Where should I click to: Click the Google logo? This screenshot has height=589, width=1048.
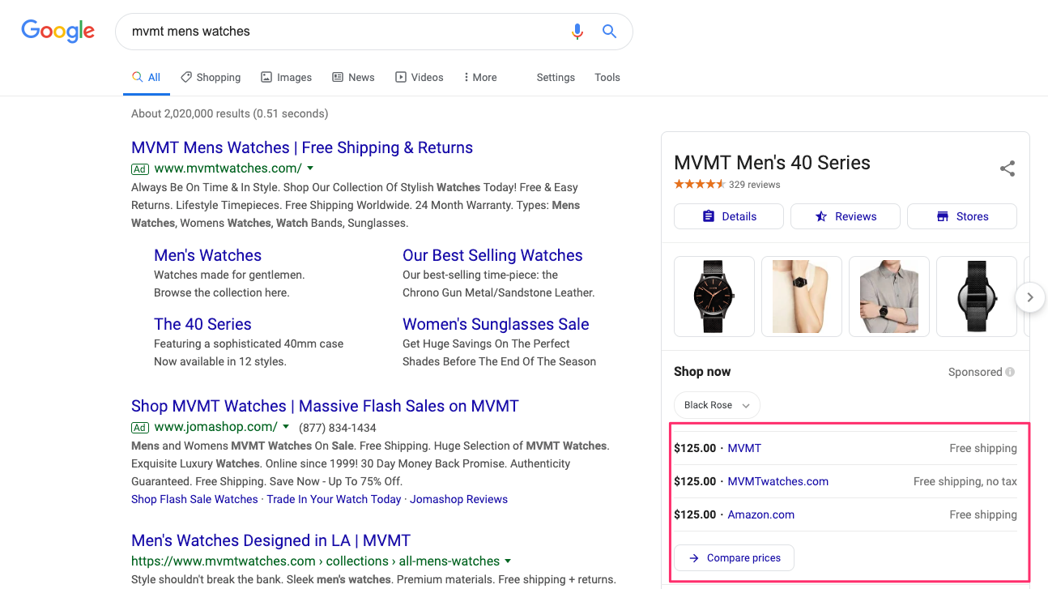[58, 32]
